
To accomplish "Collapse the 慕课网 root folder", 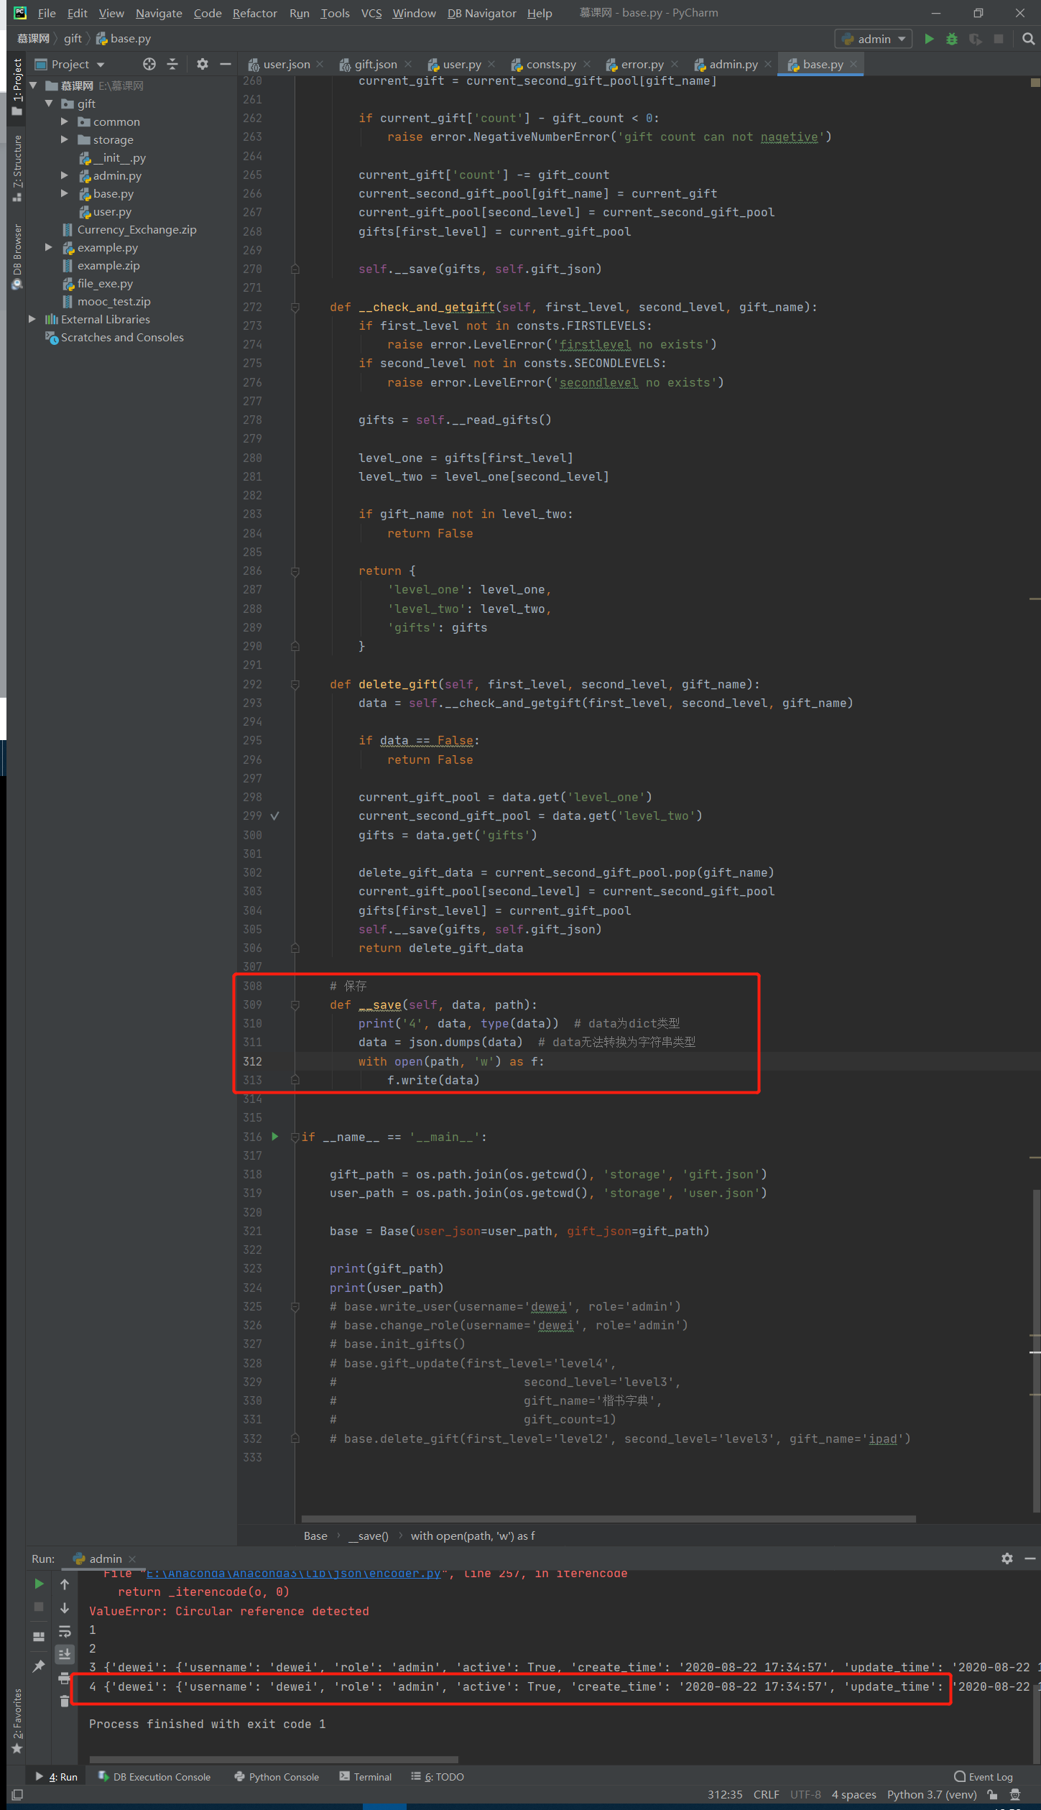I will [x=33, y=86].
